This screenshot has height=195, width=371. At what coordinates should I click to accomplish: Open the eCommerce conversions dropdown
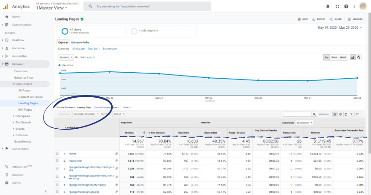click(x=304, y=123)
